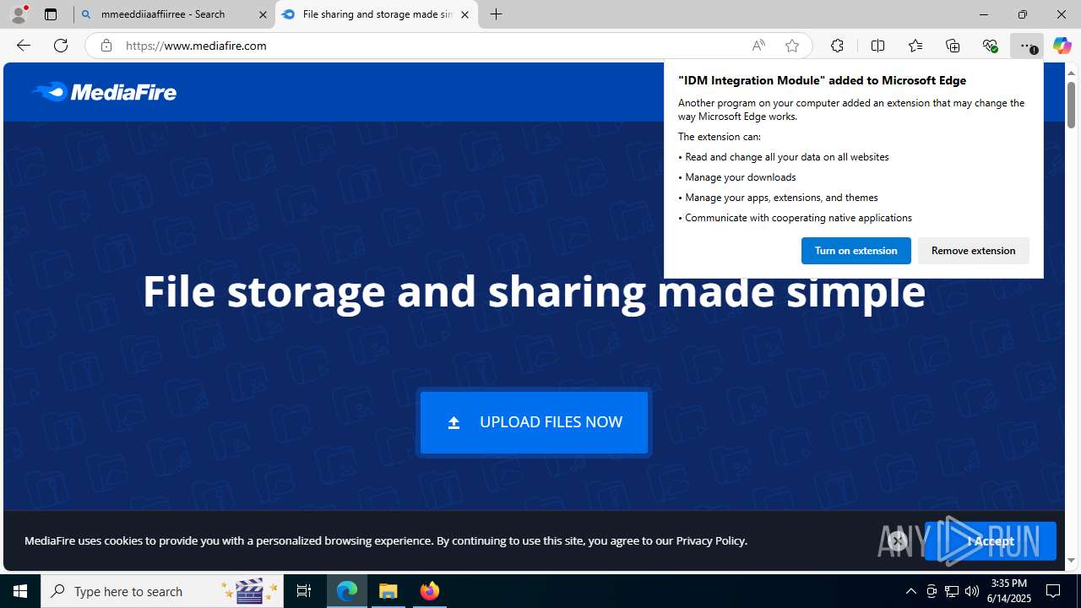
Task: Open the clock showing 3:35 PM
Action: click(x=1008, y=591)
